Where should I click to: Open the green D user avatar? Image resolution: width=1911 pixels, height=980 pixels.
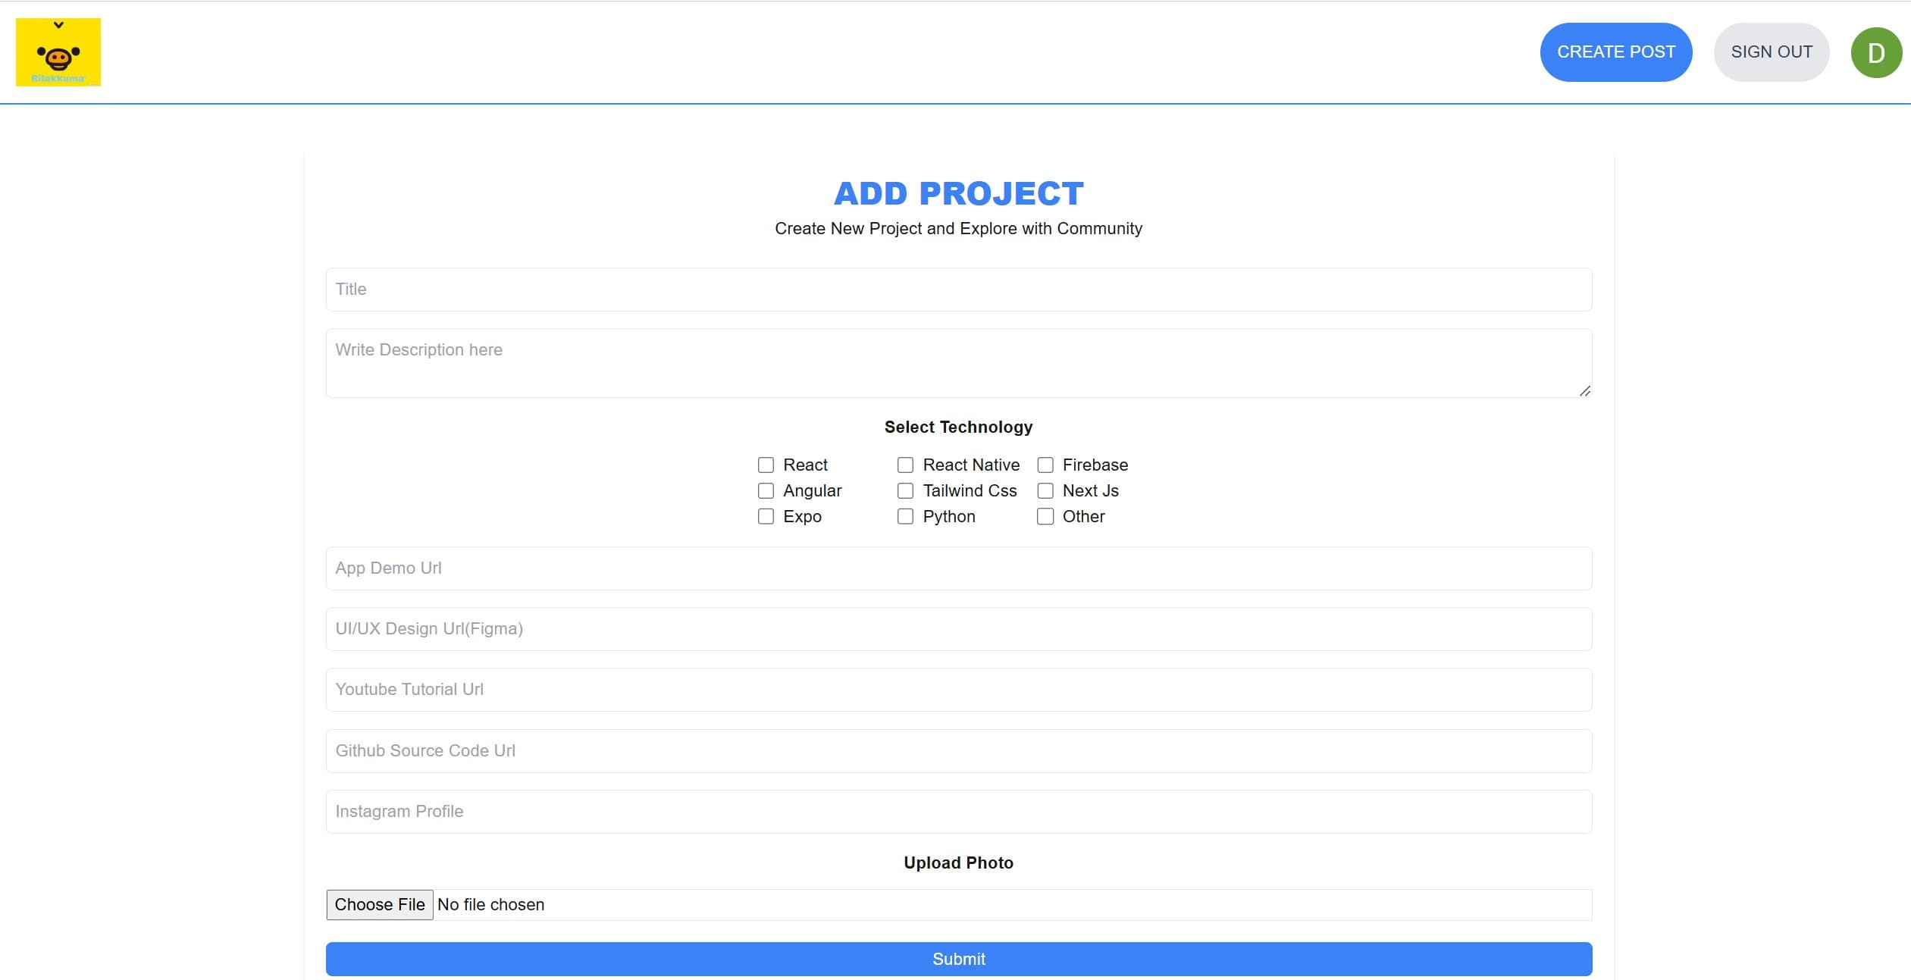1875,52
